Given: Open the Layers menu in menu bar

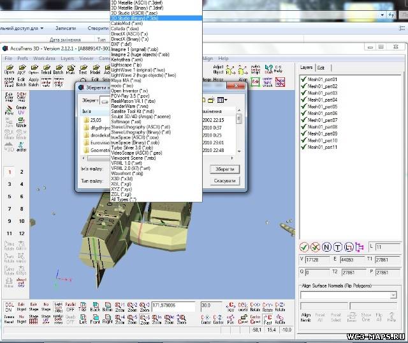Looking at the screenshot, I should [67, 58].
